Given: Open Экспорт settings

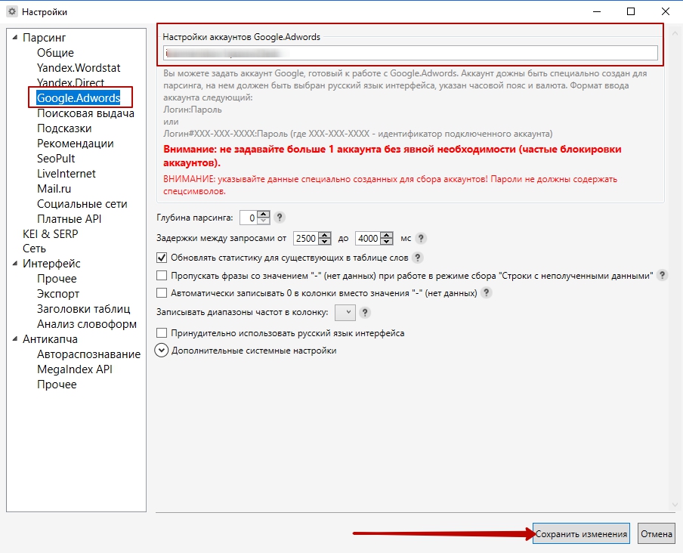Looking at the screenshot, I should (x=58, y=294).
